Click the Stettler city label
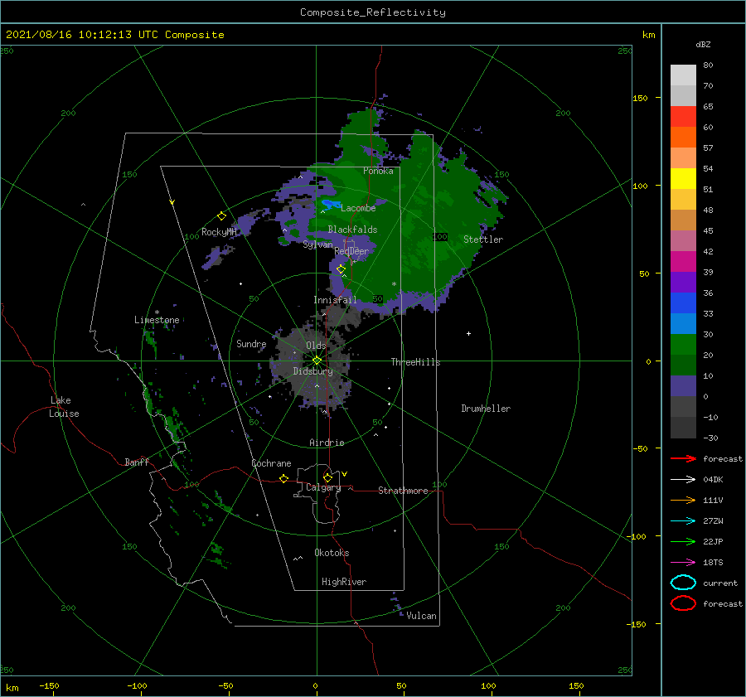The image size is (746, 697). [x=483, y=240]
